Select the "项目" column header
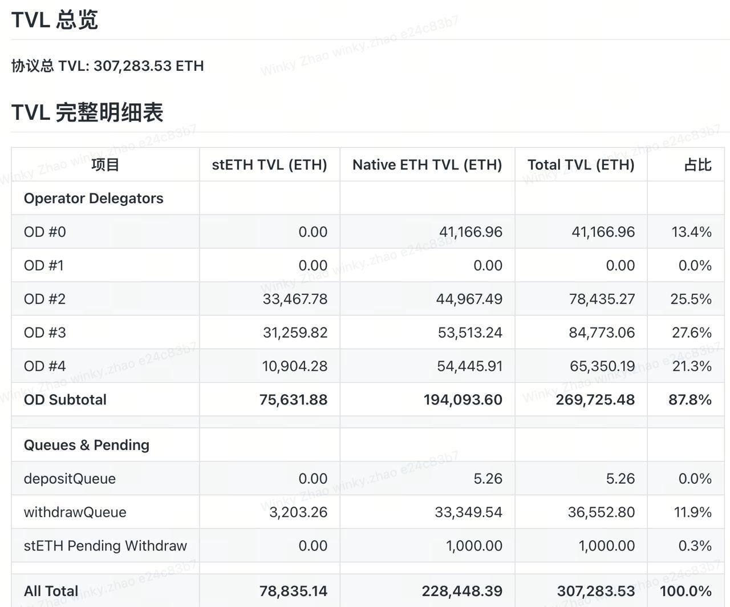 [105, 165]
